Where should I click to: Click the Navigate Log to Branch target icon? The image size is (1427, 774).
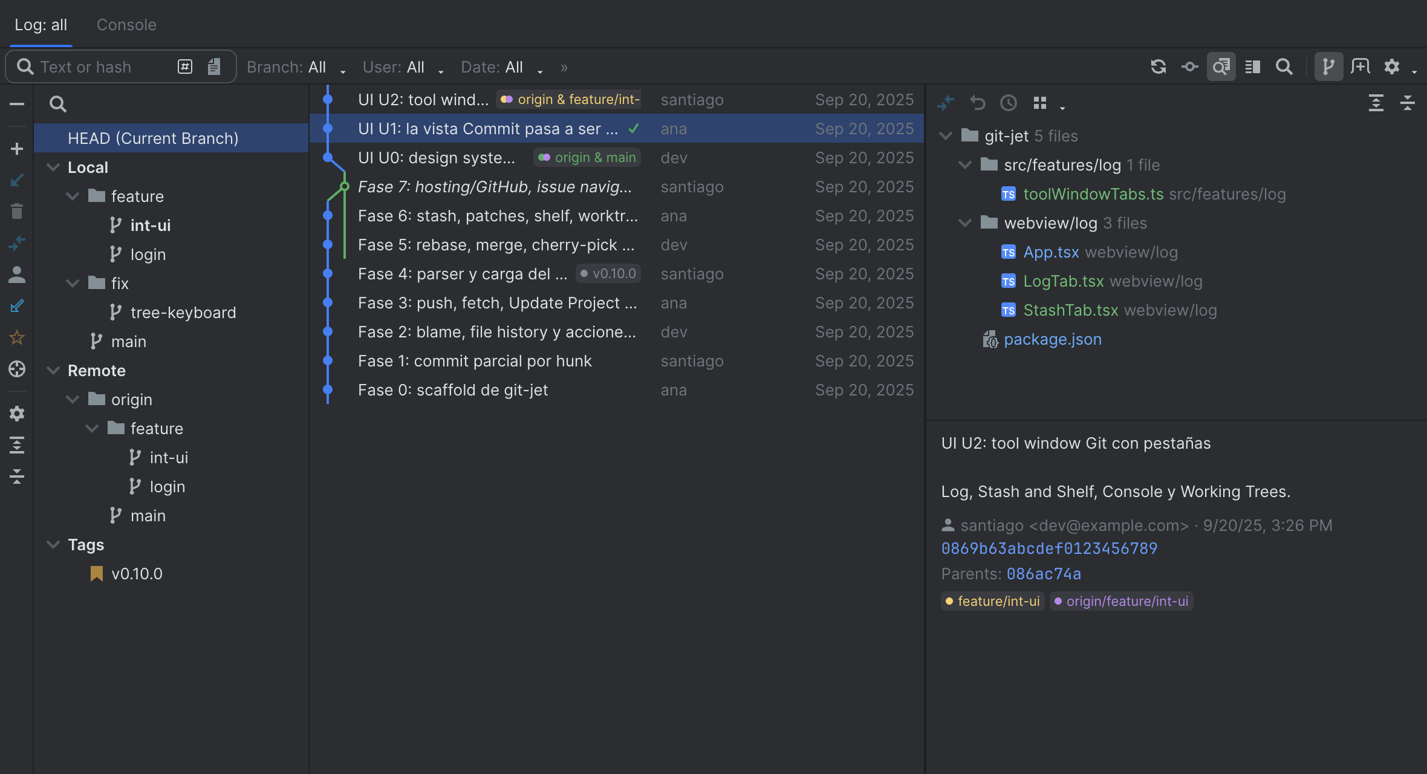pos(17,369)
